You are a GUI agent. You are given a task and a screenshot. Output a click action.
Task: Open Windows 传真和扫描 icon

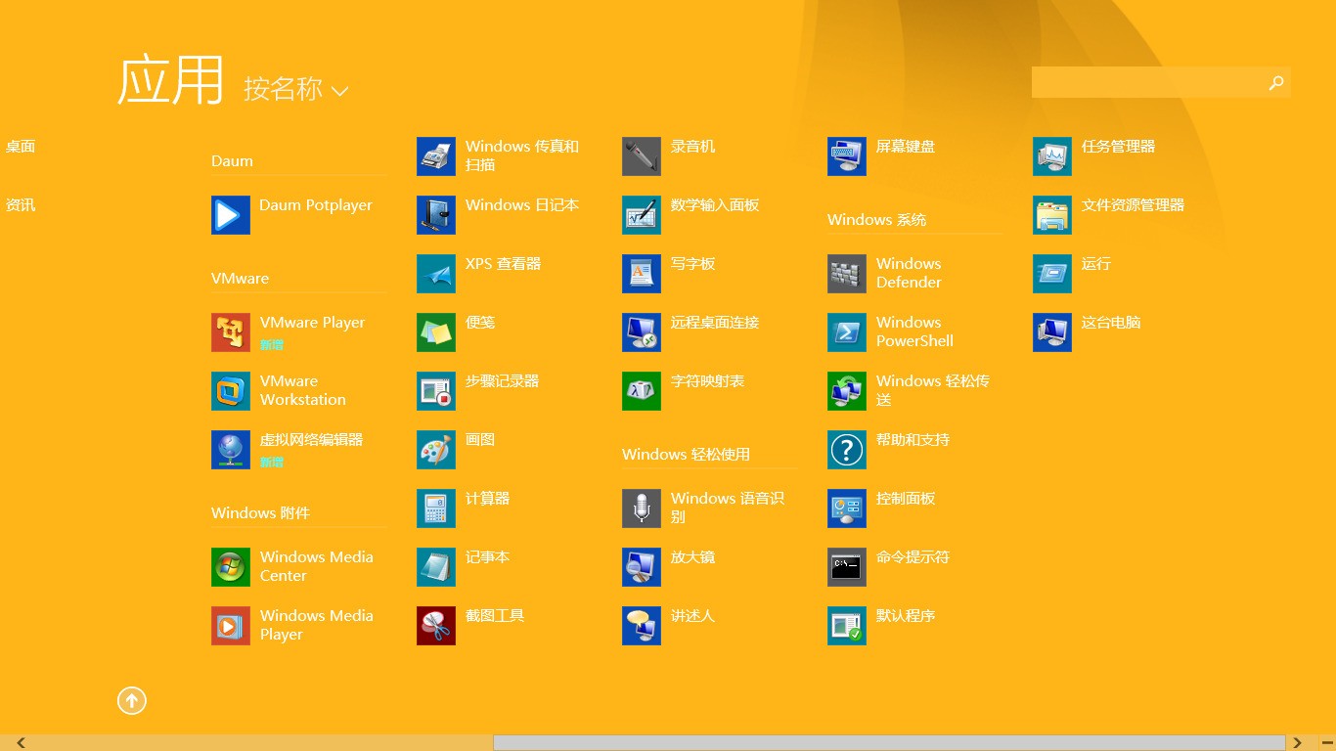point(436,156)
